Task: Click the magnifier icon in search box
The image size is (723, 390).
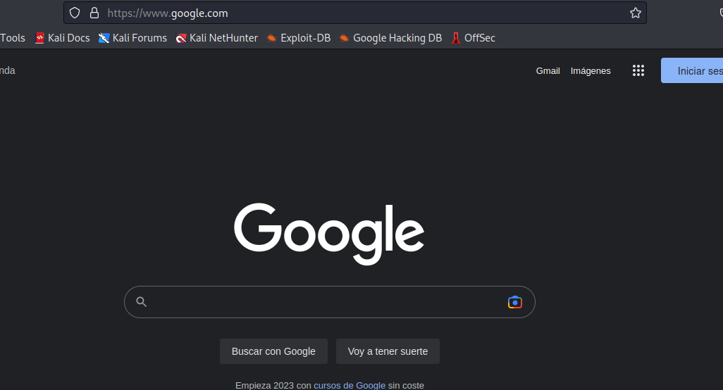Action: (141, 301)
